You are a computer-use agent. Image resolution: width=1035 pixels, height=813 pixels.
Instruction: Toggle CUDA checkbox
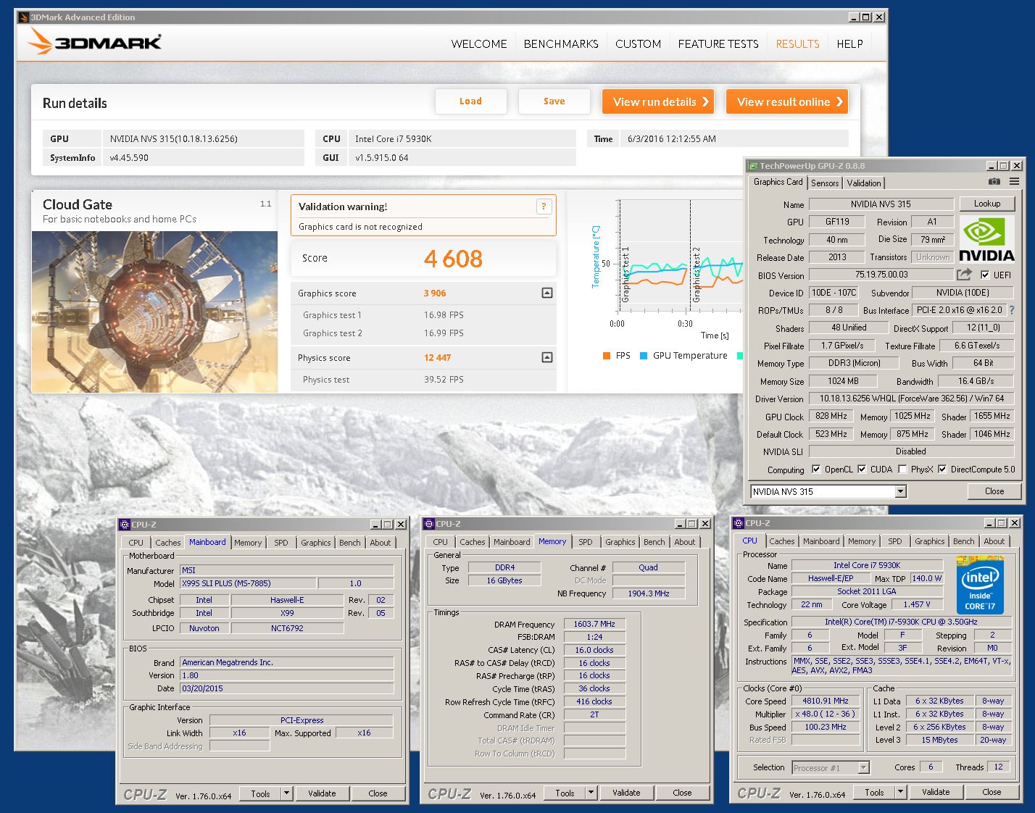click(x=862, y=469)
